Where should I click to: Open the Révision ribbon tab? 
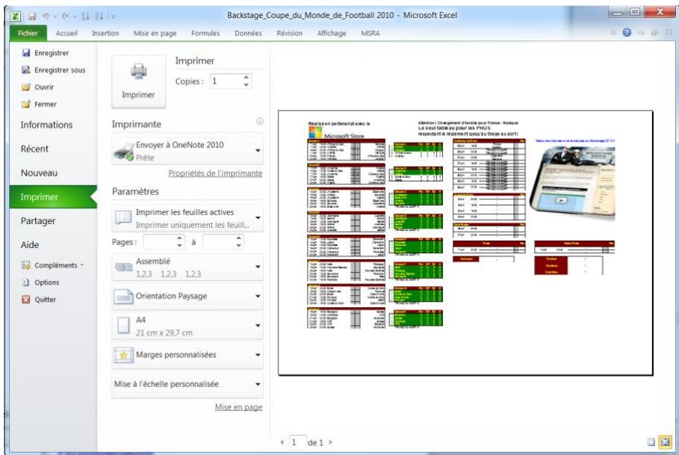tap(290, 34)
